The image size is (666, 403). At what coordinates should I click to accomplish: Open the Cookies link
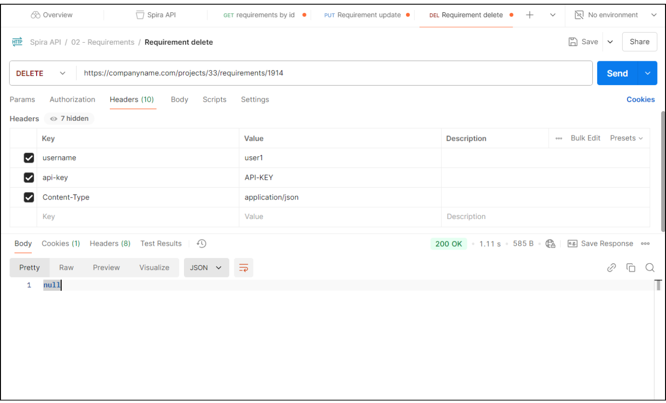point(640,99)
